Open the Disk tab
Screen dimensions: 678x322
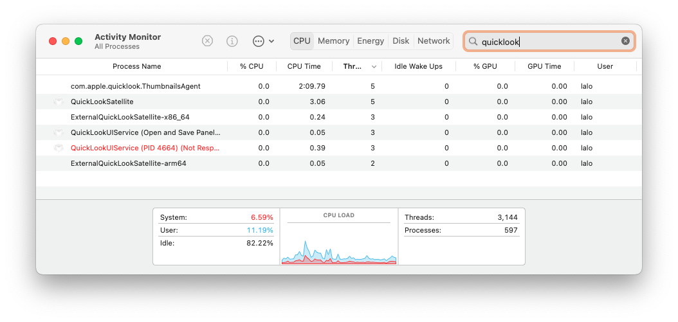[x=401, y=41]
